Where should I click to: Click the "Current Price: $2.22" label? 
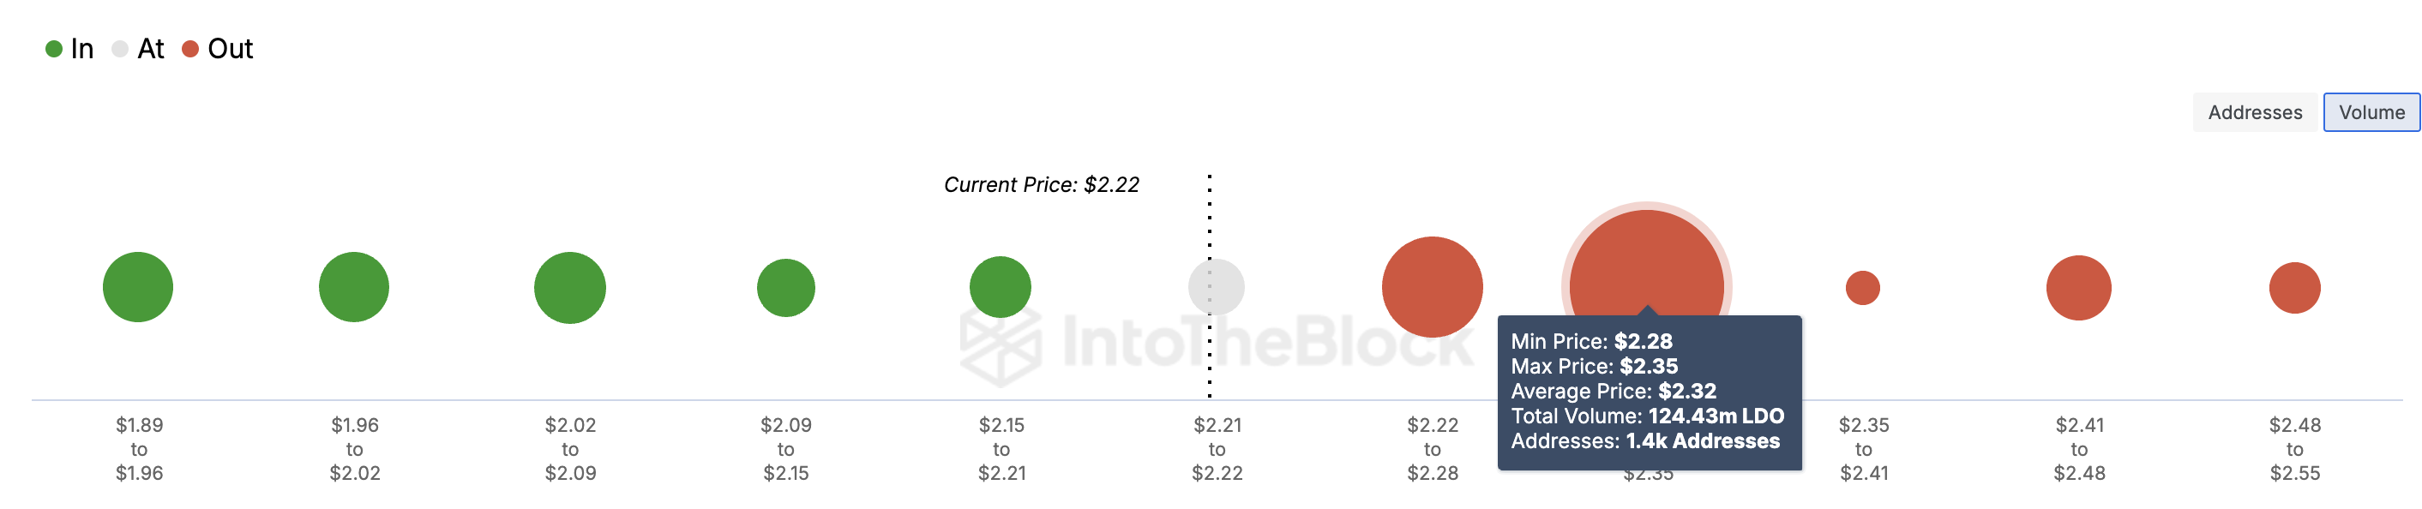[1041, 185]
